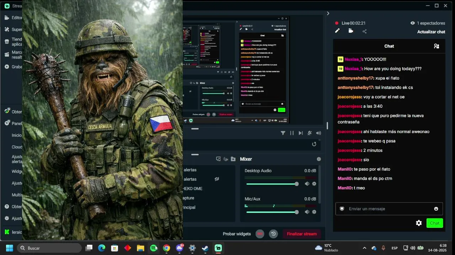Viewport: 455px width, 255px height.
Task: Click username joacorojass on "a las 3:40"
Action: 349,106
